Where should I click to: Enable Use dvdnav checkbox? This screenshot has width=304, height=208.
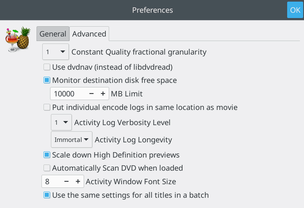point(47,67)
